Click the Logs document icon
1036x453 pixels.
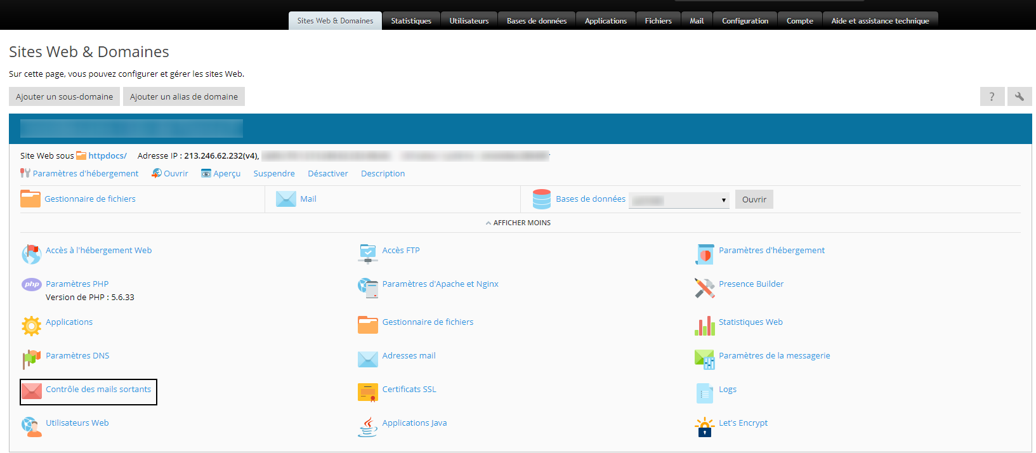(705, 393)
